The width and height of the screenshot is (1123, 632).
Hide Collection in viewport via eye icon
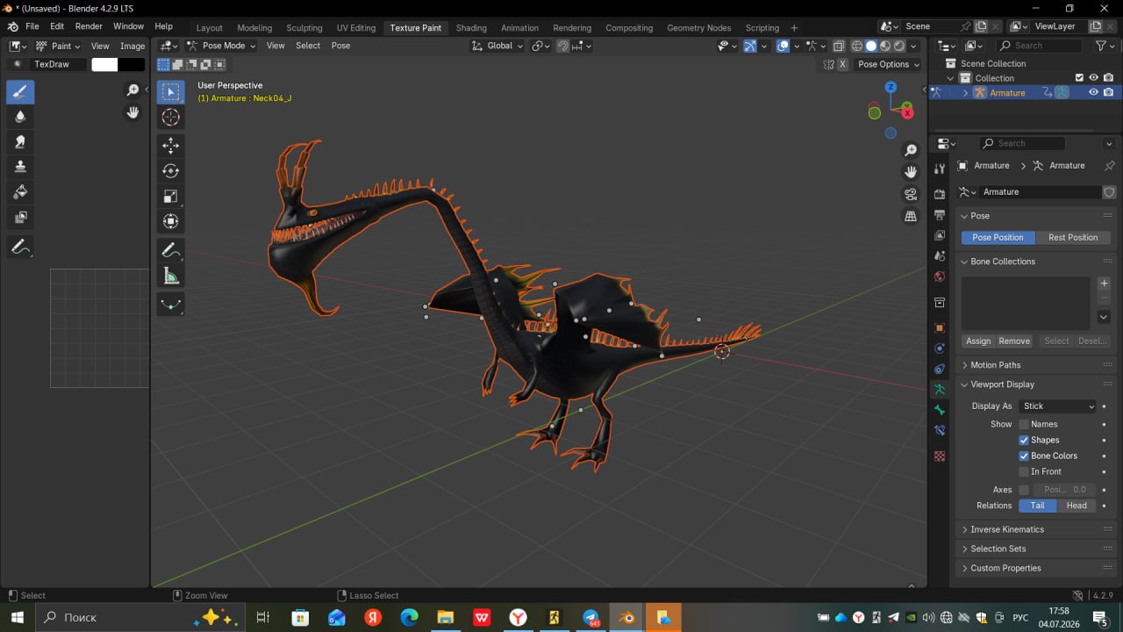coord(1094,77)
